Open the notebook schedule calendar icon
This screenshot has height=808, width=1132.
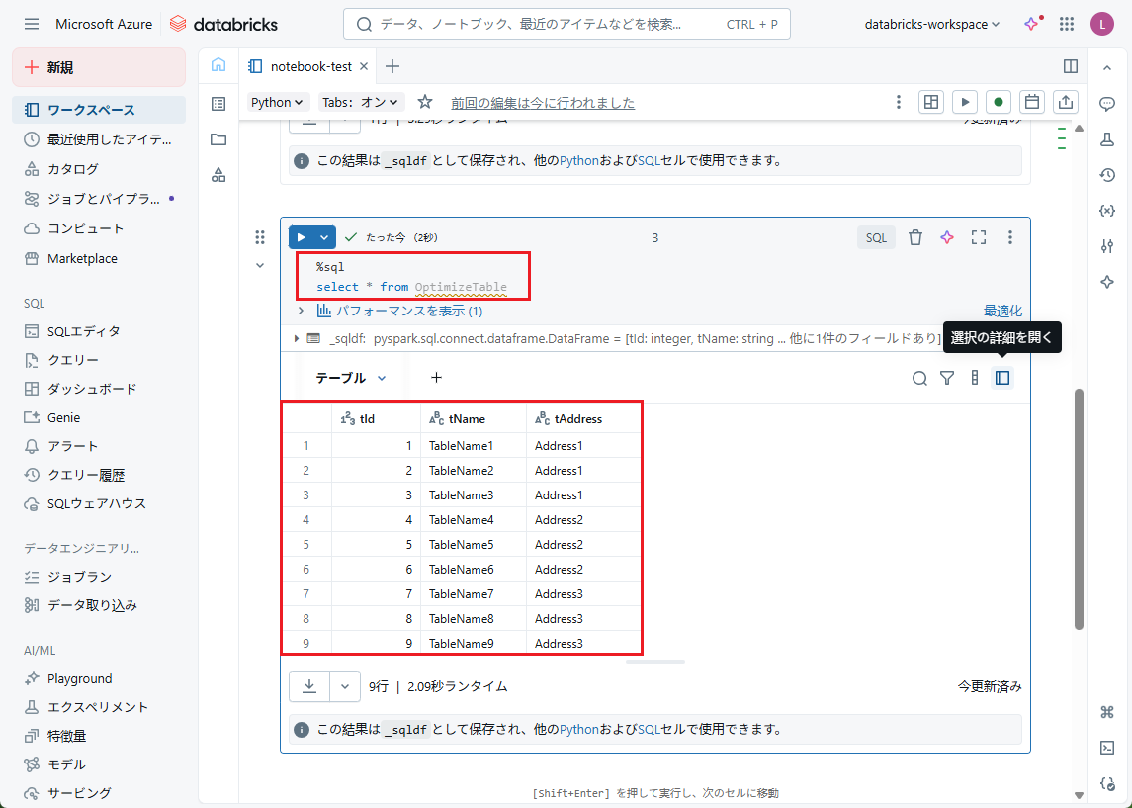coord(1032,102)
